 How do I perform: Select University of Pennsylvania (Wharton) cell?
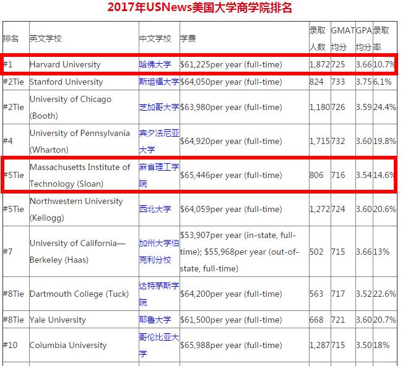click(x=84, y=142)
